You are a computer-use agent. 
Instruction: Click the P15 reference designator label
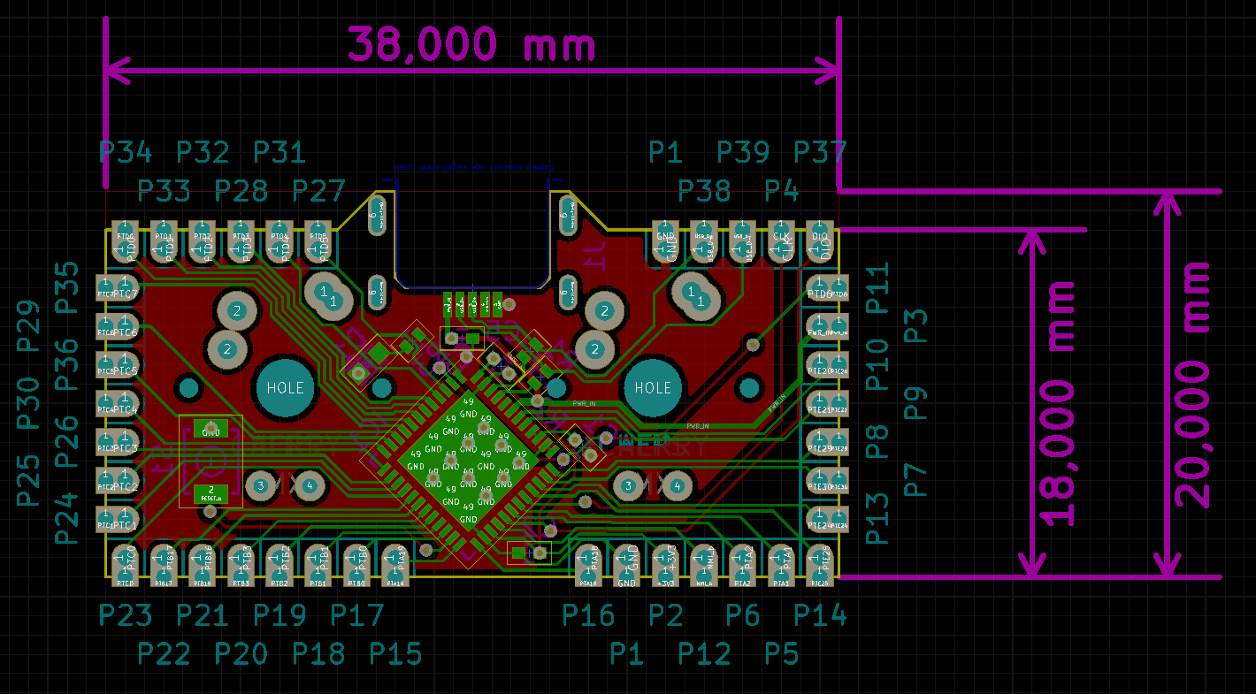(x=395, y=654)
